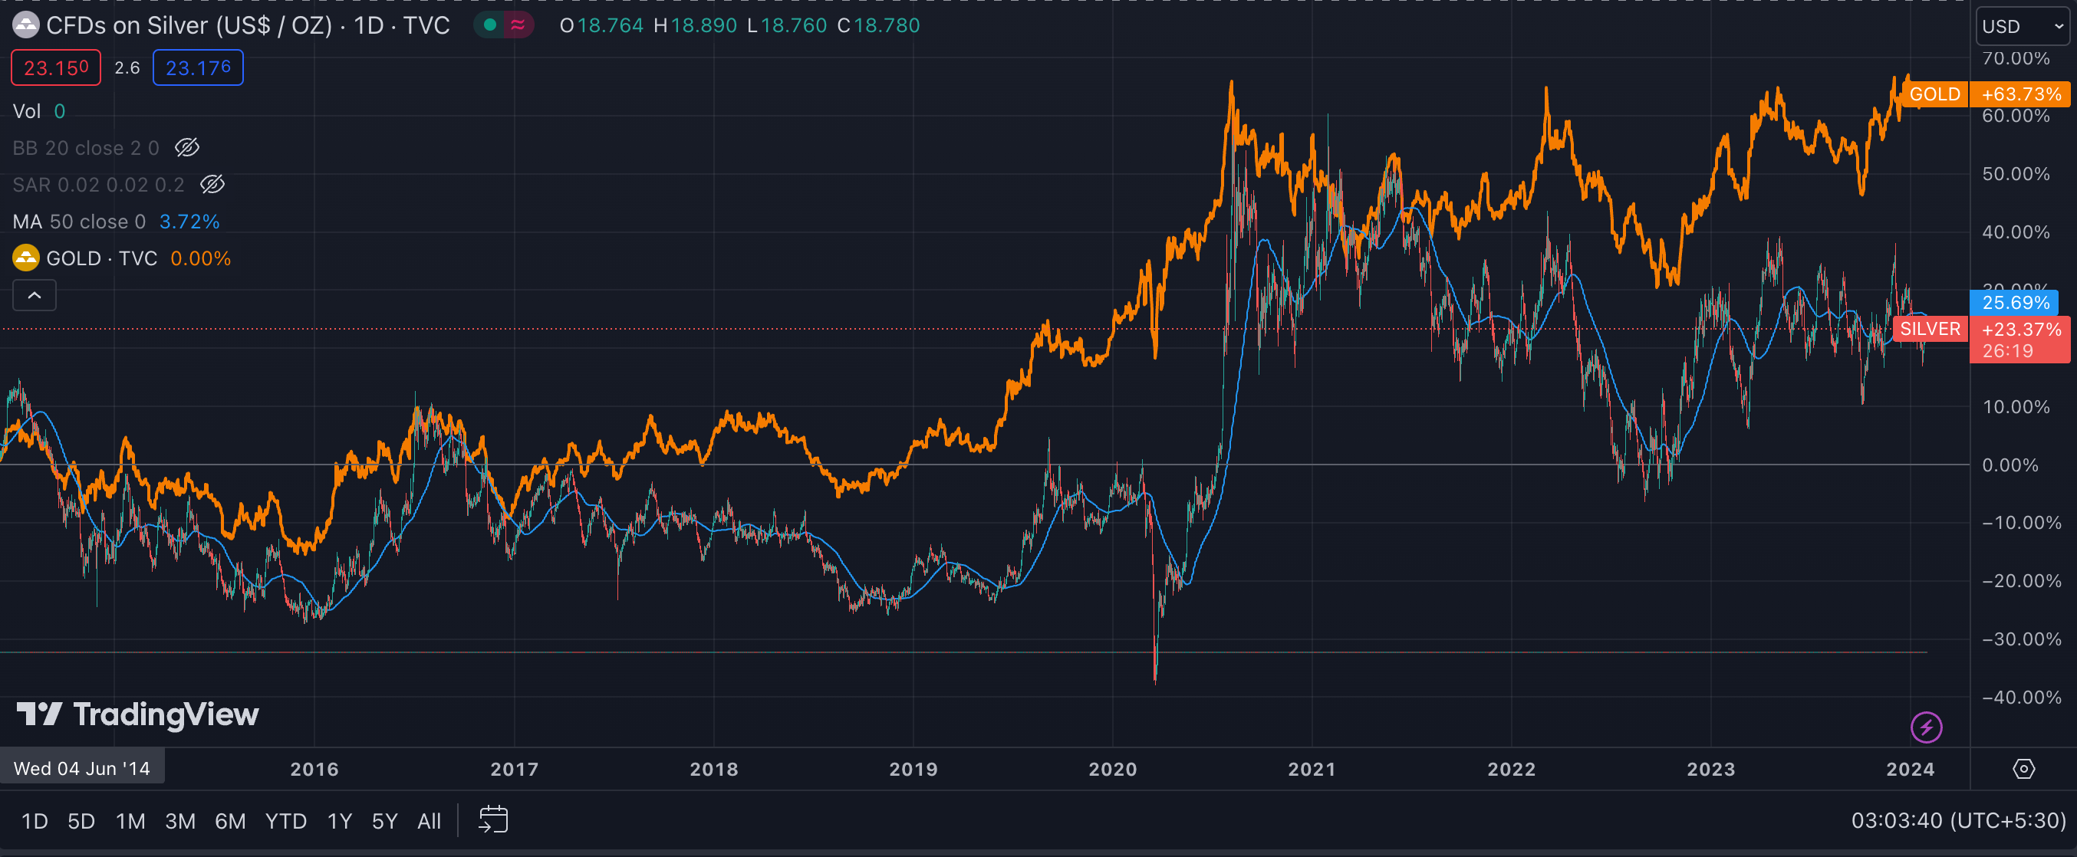Click the MA 50 close indicator label
The image size is (2077, 857).
pos(79,222)
